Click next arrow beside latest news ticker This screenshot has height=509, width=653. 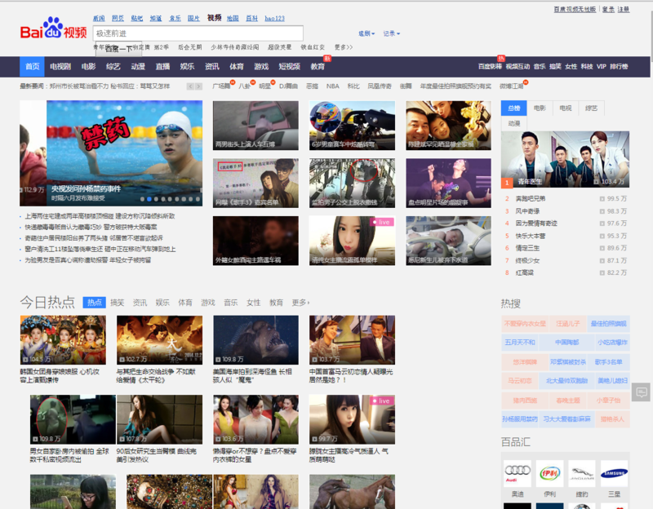click(198, 86)
